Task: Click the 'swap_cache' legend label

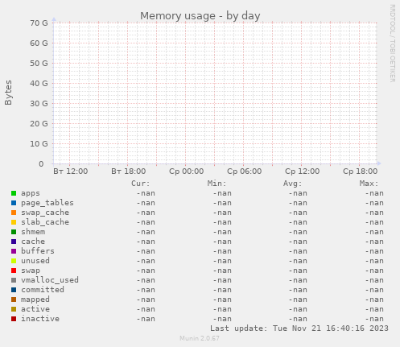Action: coord(45,213)
